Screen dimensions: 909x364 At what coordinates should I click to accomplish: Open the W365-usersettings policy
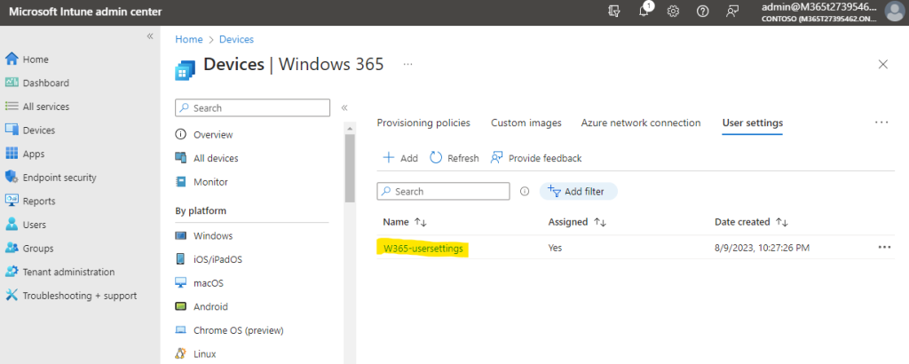point(423,248)
